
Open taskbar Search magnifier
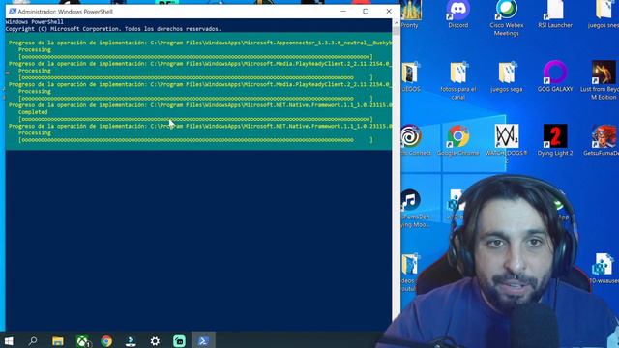click(x=33, y=341)
